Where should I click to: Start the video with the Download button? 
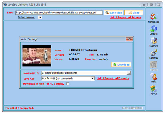click(121, 64)
